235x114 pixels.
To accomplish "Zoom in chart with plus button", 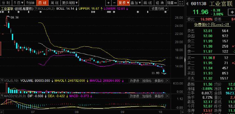I will coord(108,3).
